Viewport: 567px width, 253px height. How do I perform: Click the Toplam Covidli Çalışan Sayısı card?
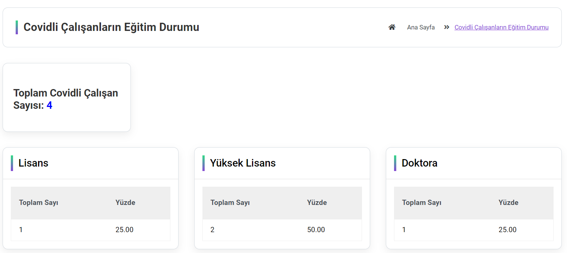coord(66,97)
